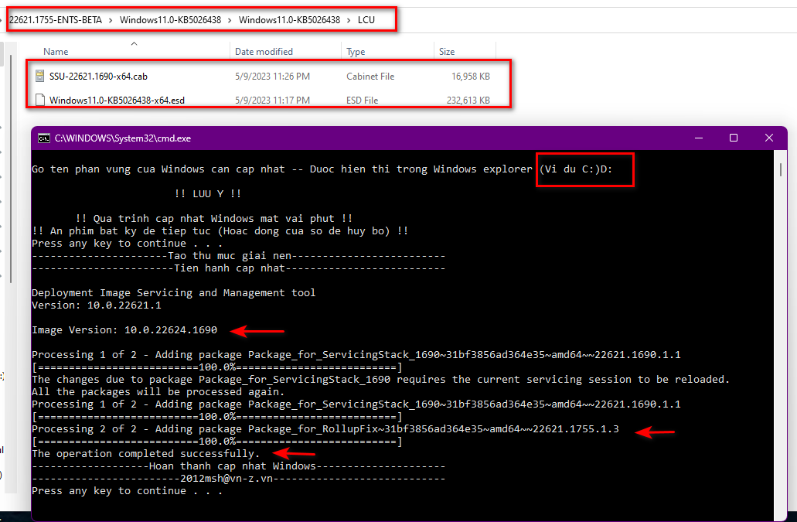Screen dimensions: 797x522
Task: Go to the second Windows11.0-KB5026438 breadcrumb
Action: [289, 20]
